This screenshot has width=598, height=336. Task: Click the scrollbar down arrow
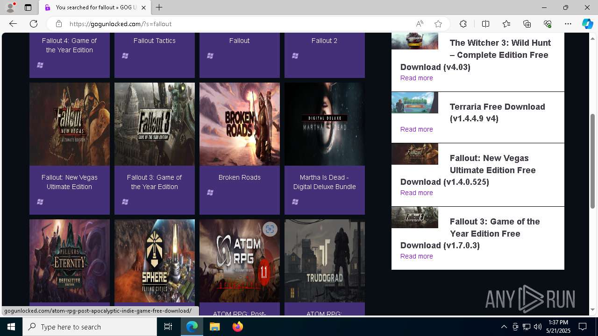pos(592,310)
